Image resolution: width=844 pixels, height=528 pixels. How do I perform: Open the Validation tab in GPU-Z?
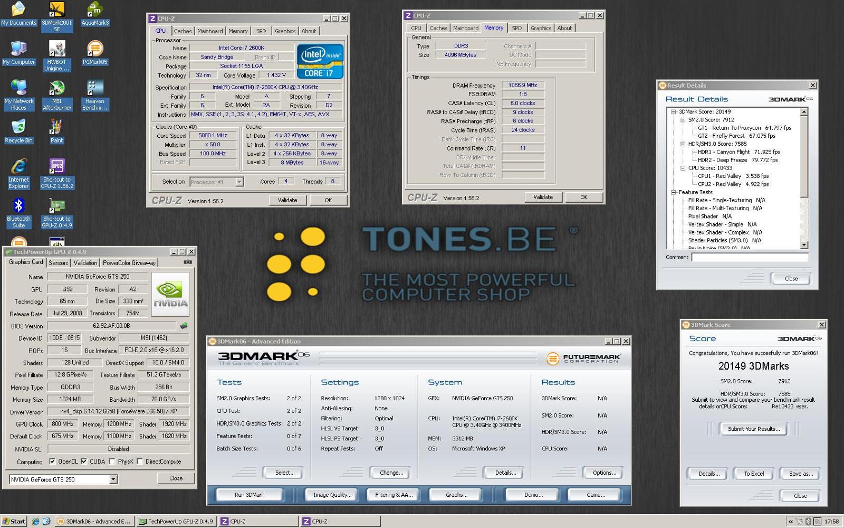[85, 262]
